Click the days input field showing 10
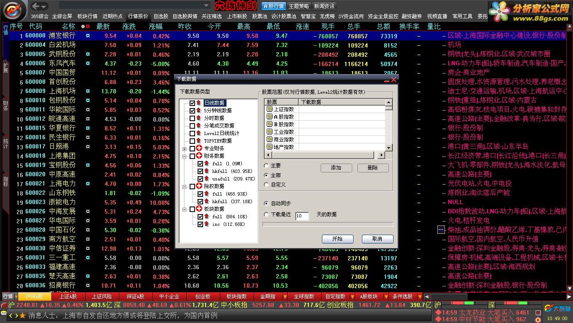 click(x=302, y=216)
